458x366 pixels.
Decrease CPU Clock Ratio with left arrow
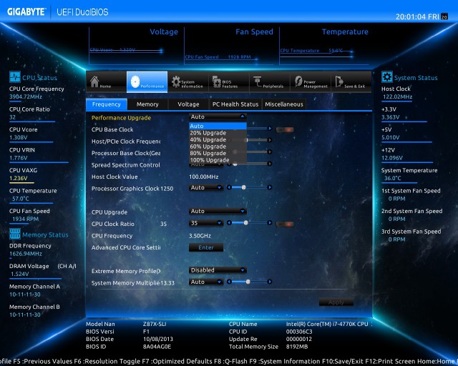(229, 223)
